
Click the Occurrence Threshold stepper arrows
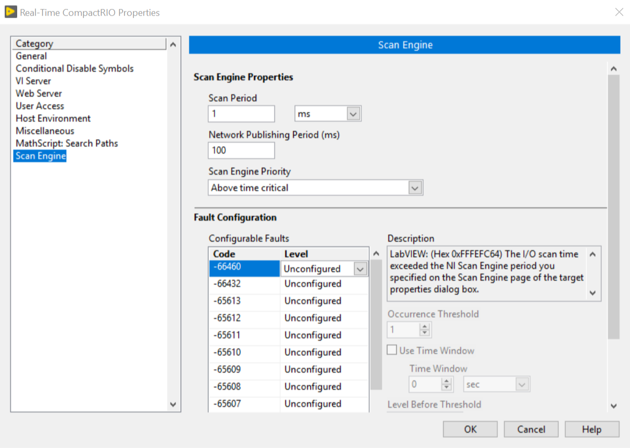425,330
